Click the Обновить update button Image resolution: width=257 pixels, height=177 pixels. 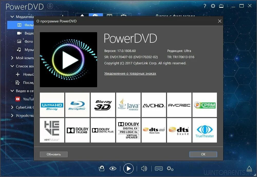tap(54, 154)
